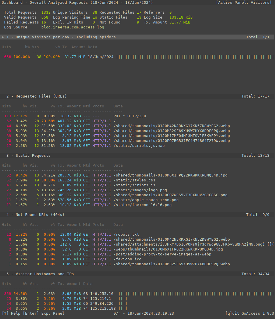The height and width of the screenshot is (319, 275).
Task: Click the hits bar for IP 68.146.255.10
Action: click(x=196, y=293)
